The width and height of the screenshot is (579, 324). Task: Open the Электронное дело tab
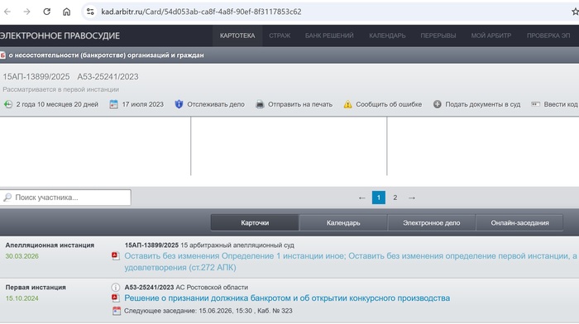pyautogui.click(x=431, y=223)
